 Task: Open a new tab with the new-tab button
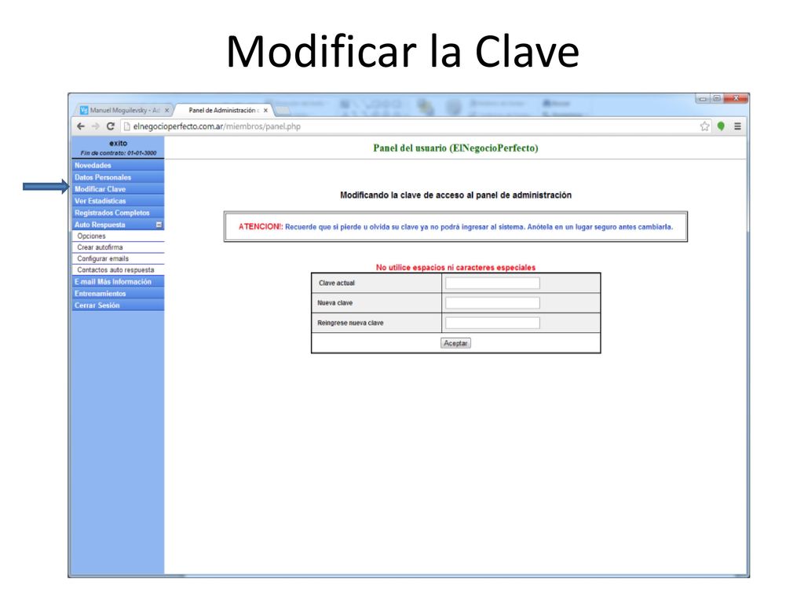click(x=283, y=110)
